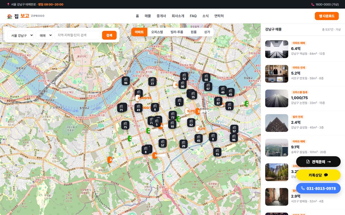Click the 카톡상담 yellow chat button
This screenshot has width=345, height=215.
(x=318, y=175)
